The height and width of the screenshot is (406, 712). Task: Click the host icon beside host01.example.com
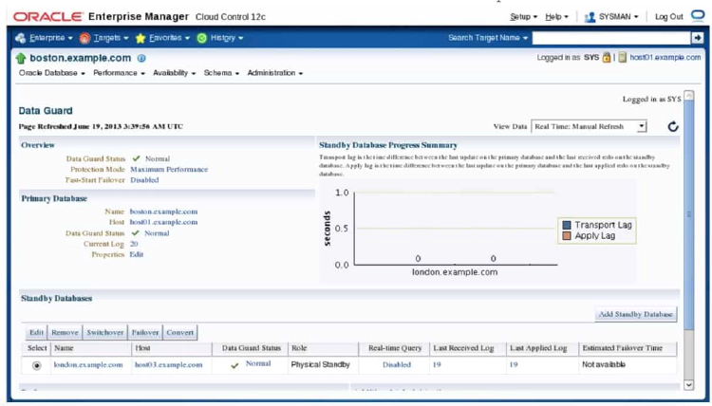tap(622, 58)
